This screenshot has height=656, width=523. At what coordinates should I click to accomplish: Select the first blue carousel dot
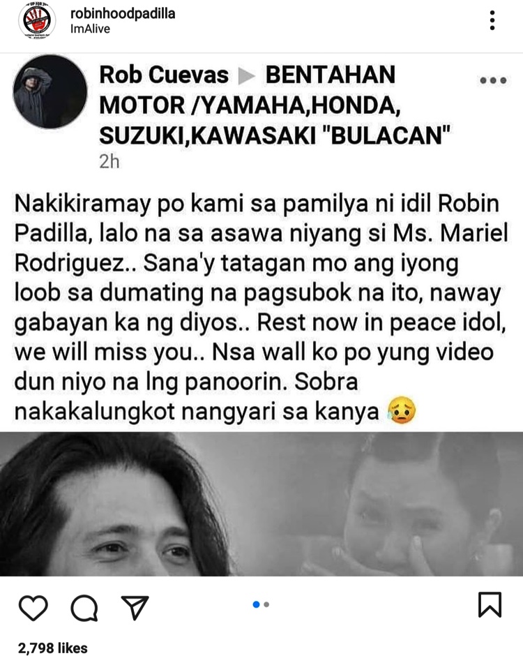pos(257,604)
